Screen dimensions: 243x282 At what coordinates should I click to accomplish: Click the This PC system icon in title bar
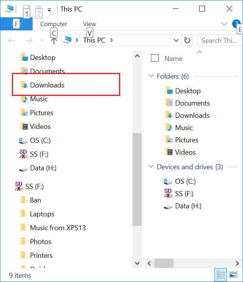click(x=9, y=8)
